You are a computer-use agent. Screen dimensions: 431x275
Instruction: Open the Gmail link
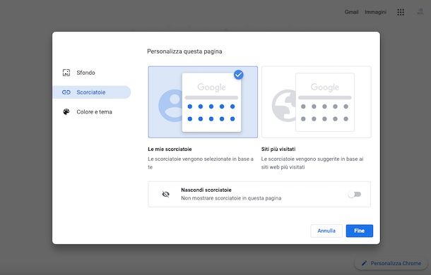(352, 12)
